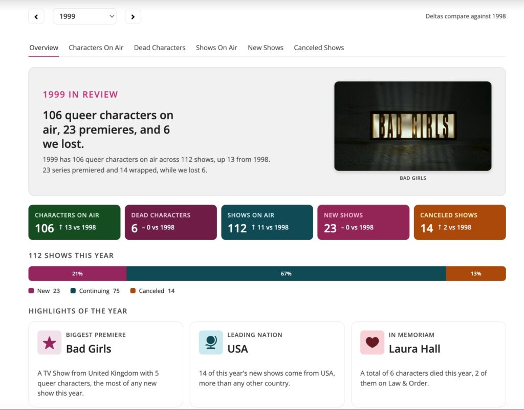
Task: Select the Shows On Air tab
Action: click(216, 48)
